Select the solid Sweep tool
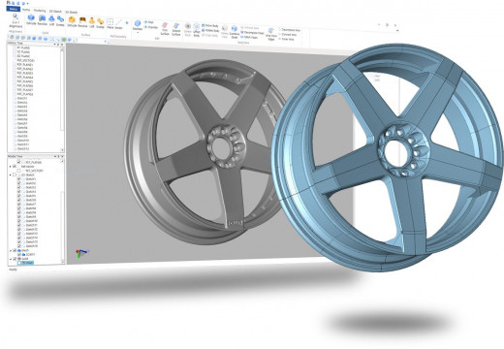 (60, 21)
